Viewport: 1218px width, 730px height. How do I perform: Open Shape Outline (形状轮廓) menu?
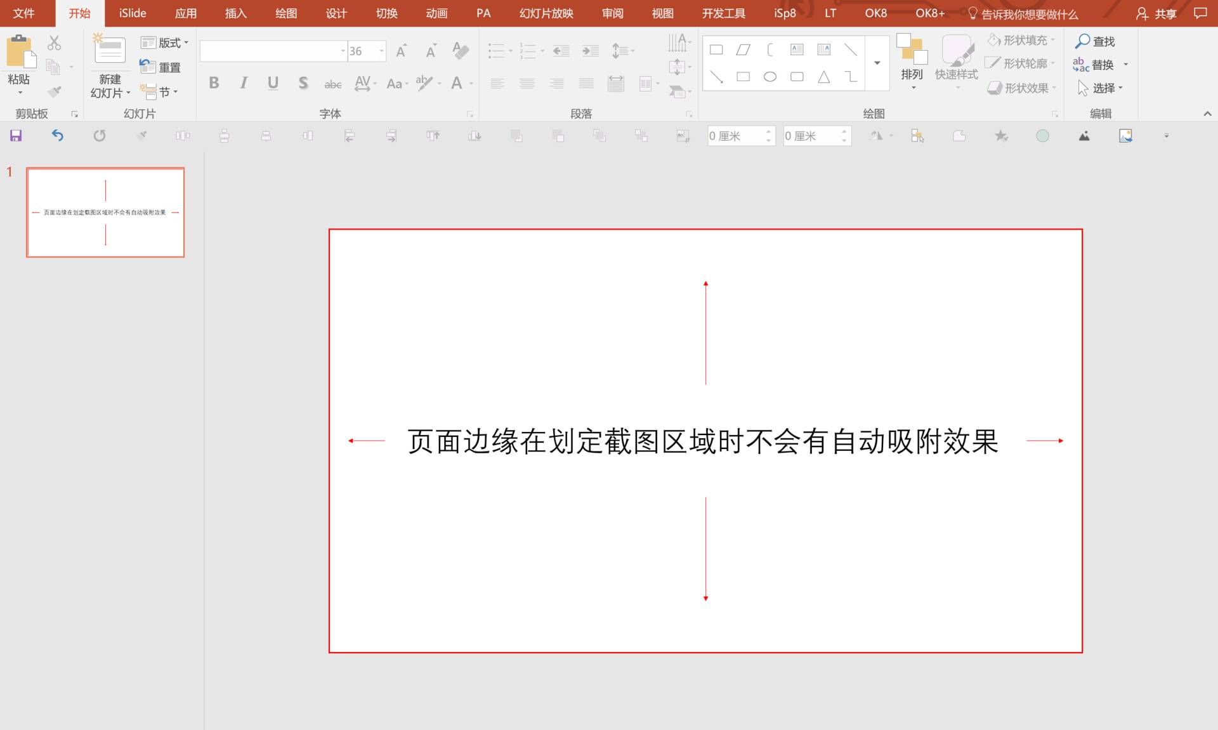point(1019,63)
